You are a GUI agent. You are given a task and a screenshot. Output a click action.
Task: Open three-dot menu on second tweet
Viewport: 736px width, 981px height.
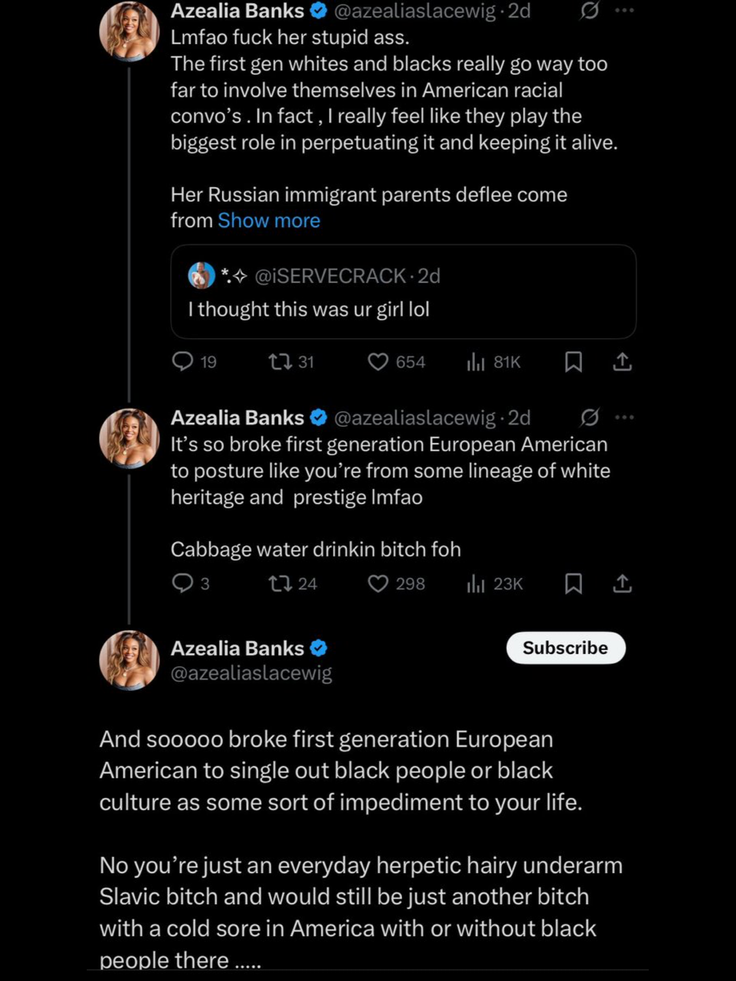tap(624, 417)
